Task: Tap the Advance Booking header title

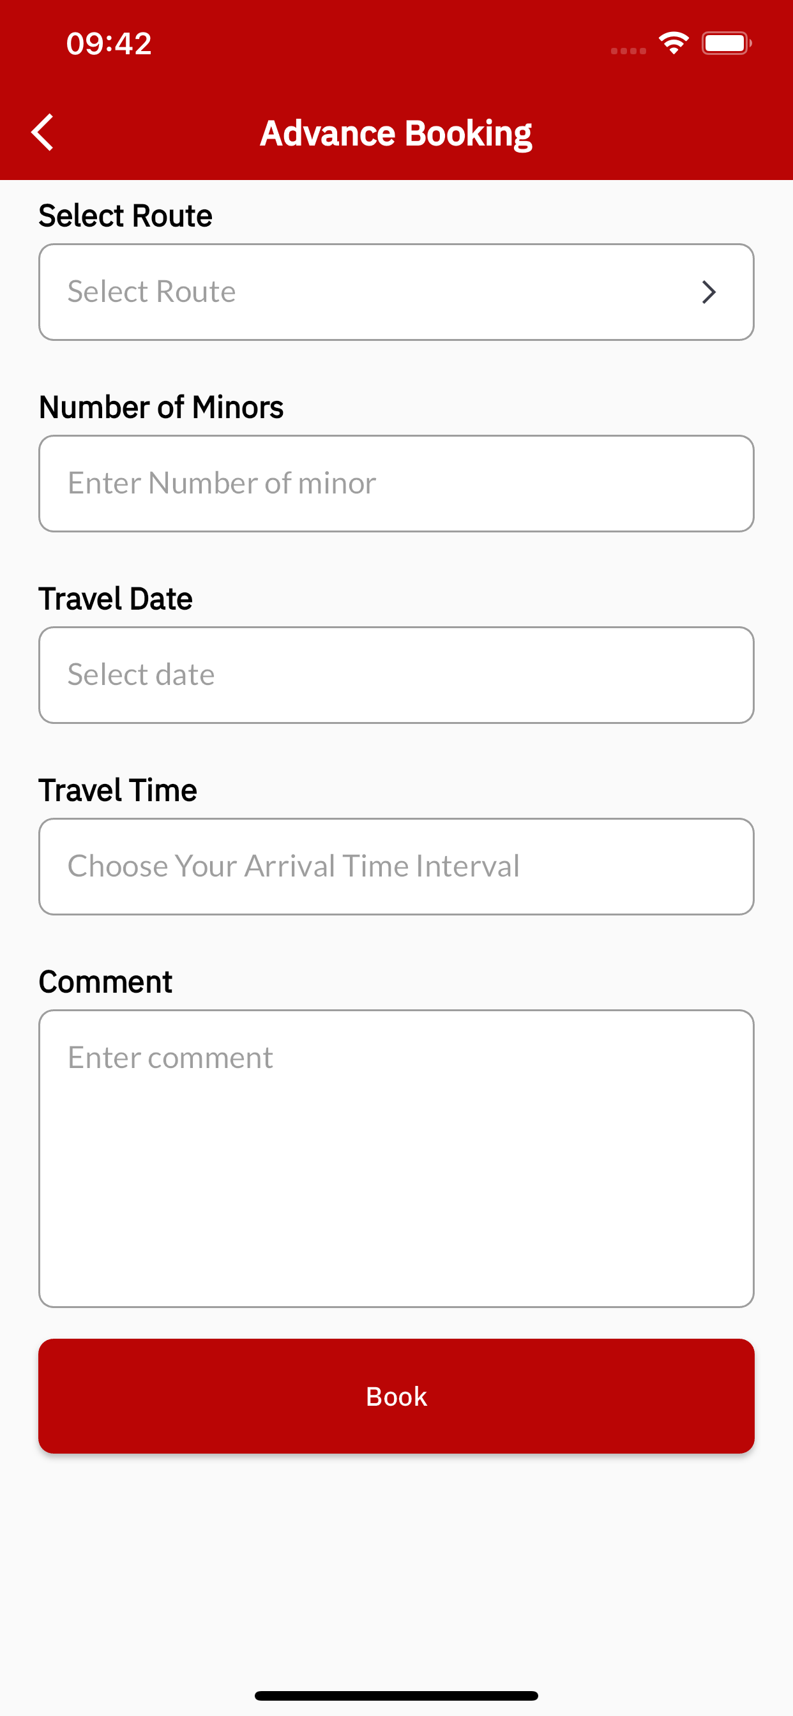Action: [396, 133]
